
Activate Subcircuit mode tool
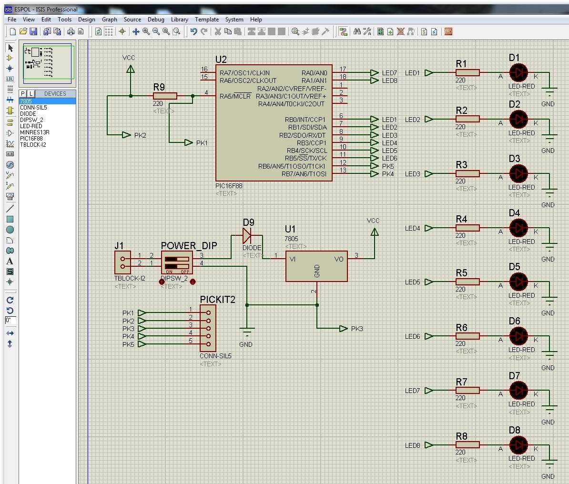point(10,111)
